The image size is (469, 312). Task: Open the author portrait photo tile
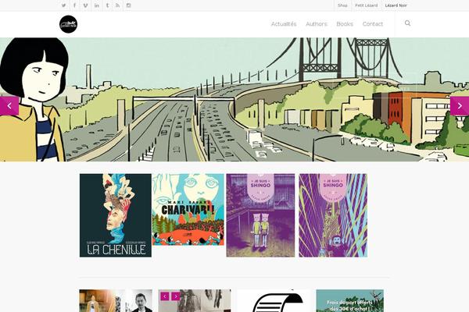pos(116,300)
